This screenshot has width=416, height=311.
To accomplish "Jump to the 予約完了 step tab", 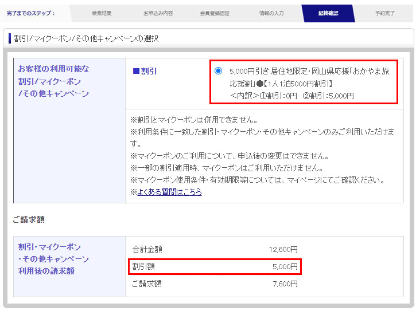I will [384, 13].
